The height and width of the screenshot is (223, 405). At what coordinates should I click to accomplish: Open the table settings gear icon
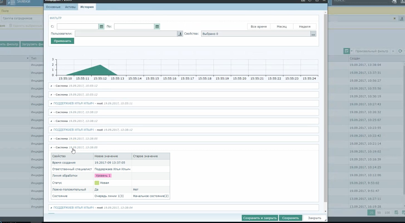[x=397, y=213]
